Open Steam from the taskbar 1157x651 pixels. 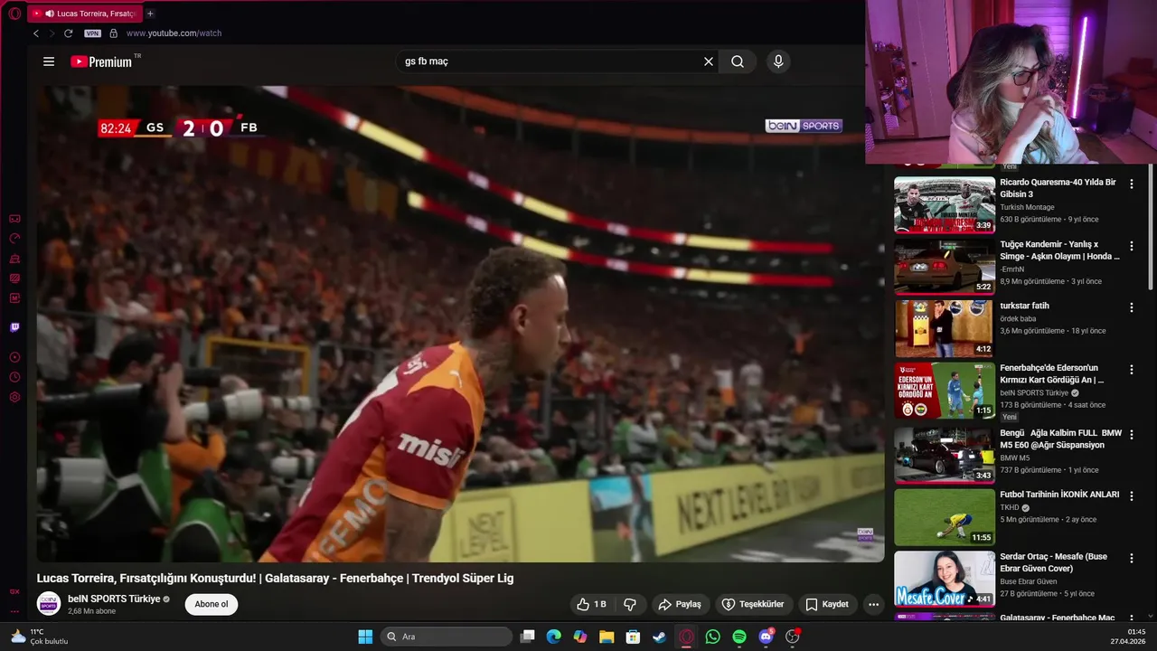[660, 637]
